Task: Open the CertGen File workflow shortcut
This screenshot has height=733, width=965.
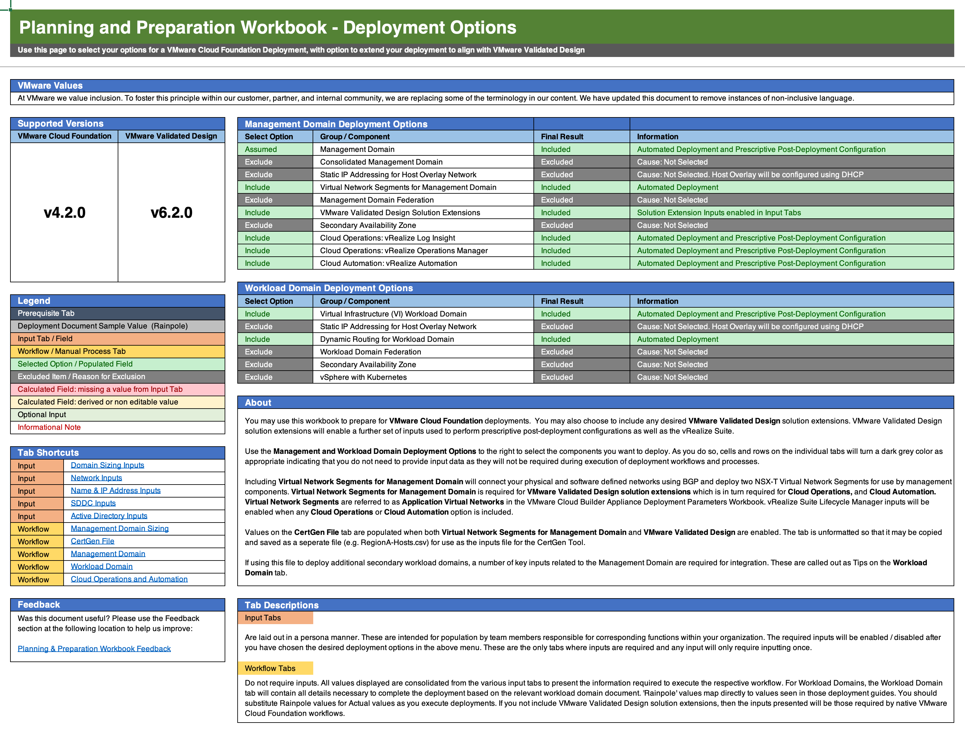Action: coord(92,541)
